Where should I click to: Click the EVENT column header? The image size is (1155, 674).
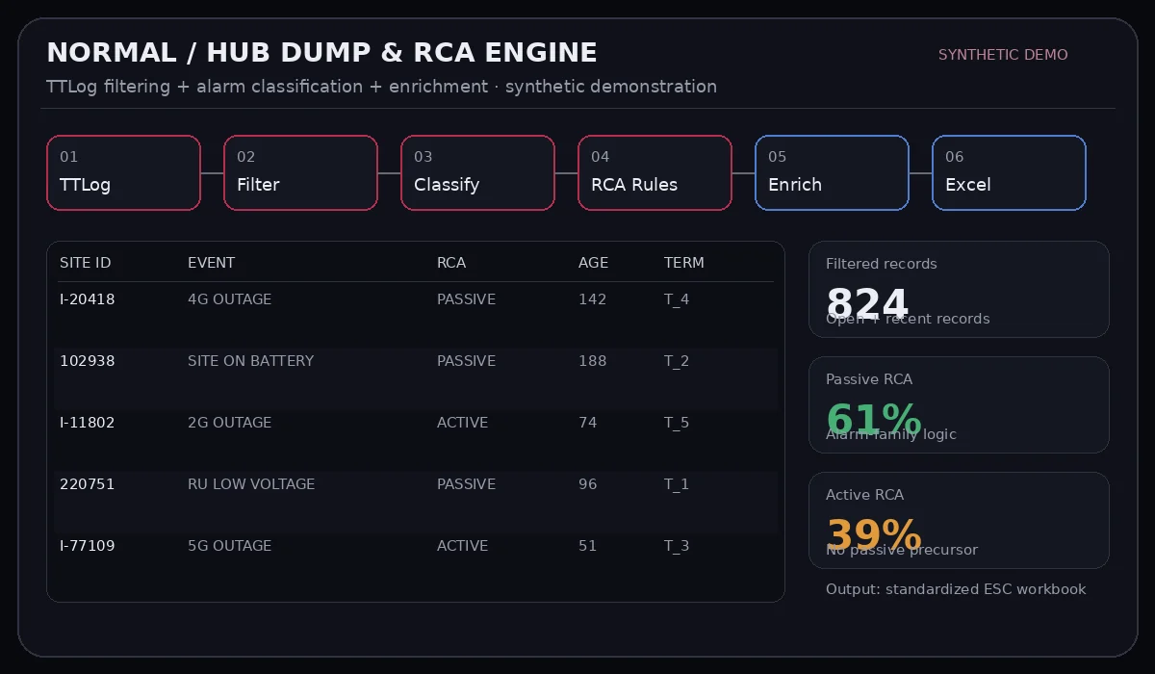point(211,263)
